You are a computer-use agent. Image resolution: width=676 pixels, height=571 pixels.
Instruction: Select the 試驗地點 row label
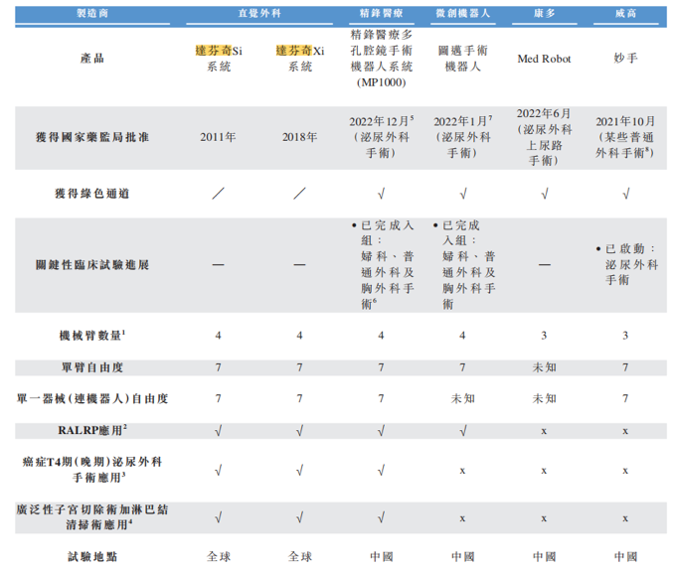(92, 557)
